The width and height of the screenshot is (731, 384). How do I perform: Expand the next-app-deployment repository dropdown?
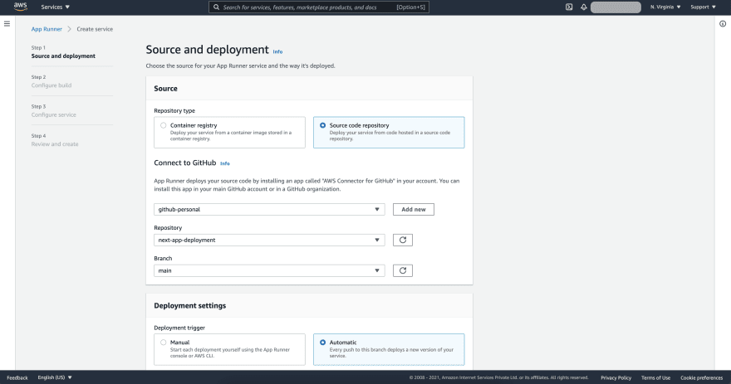[269, 241]
